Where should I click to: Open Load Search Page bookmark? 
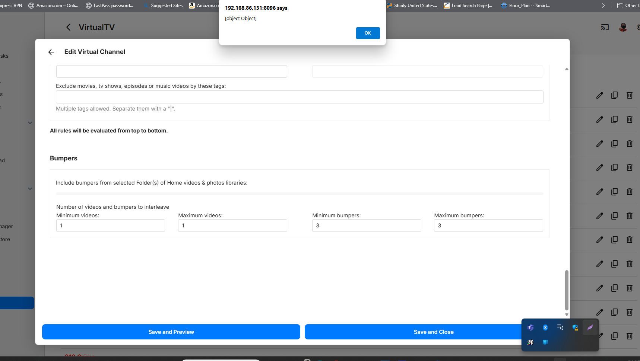468,6
